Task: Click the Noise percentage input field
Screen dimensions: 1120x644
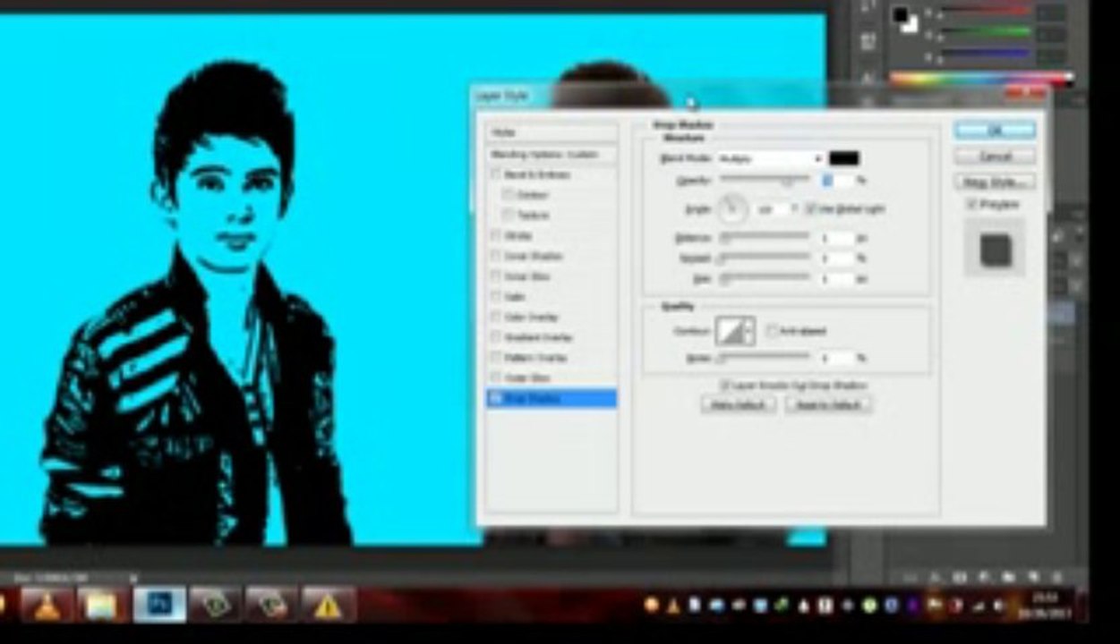Action: click(x=838, y=359)
